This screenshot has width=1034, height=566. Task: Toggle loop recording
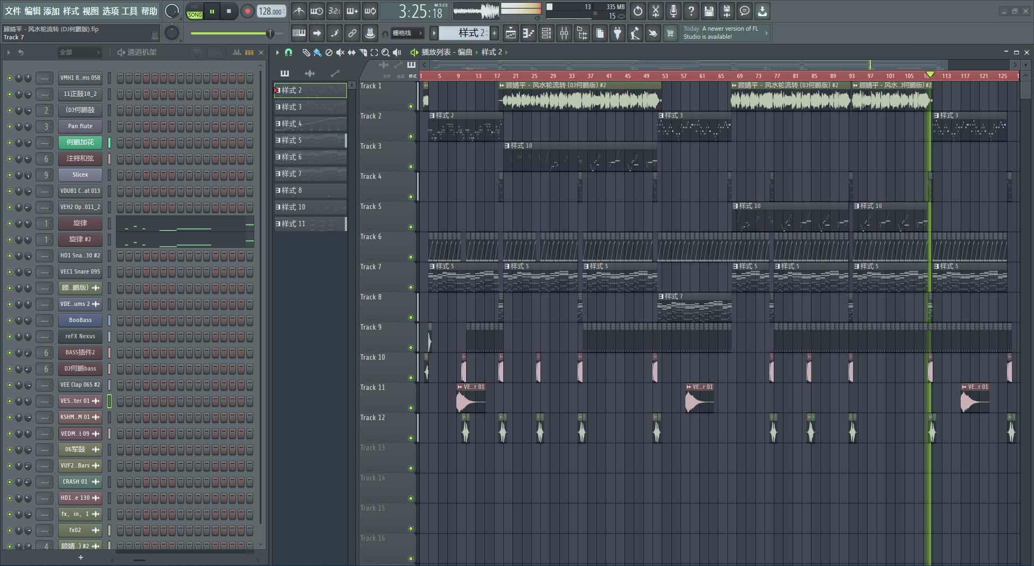point(370,11)
